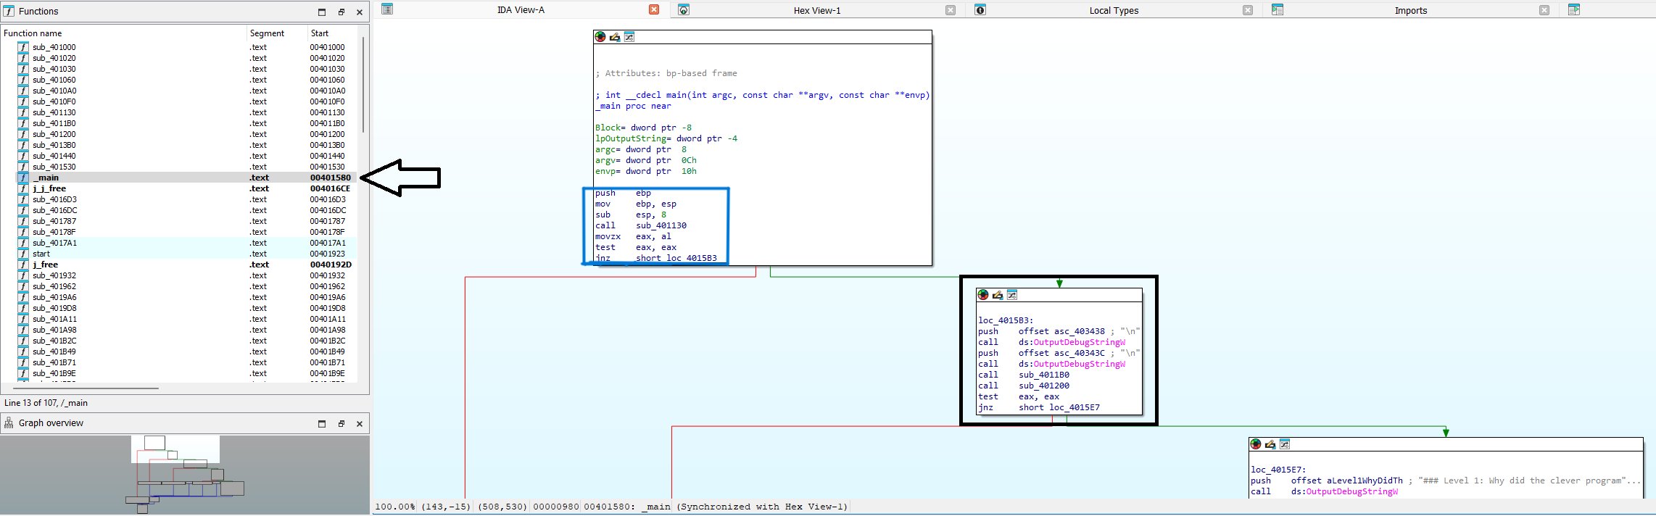Sort by the Segment column header
1656x516 pixels.
click(277, 33)
